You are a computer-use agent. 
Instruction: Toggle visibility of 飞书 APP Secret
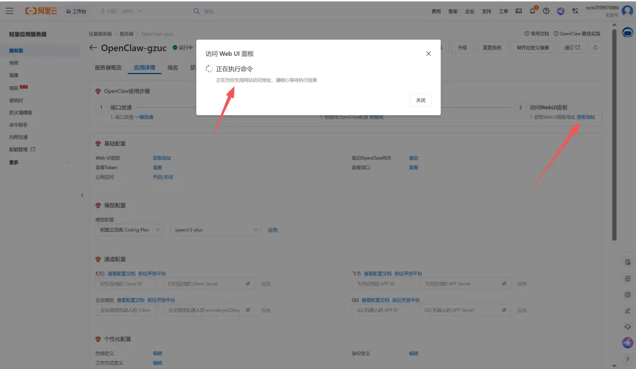pos(504,284)
